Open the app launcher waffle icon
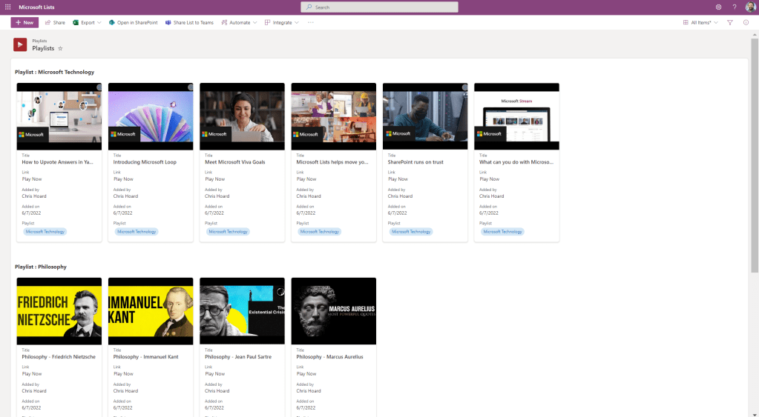The width and height of the screenshot is (759, 417). click(7, 7)
